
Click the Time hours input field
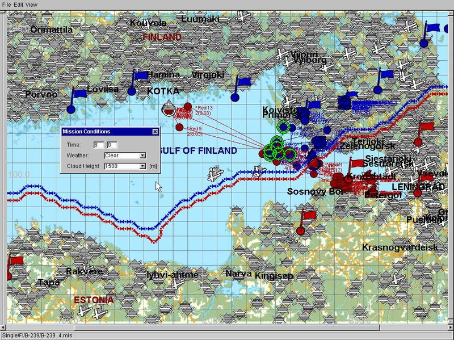98,145
